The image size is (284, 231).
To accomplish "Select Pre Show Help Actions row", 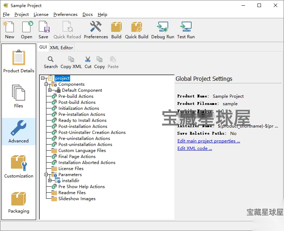I will (81, 187).
